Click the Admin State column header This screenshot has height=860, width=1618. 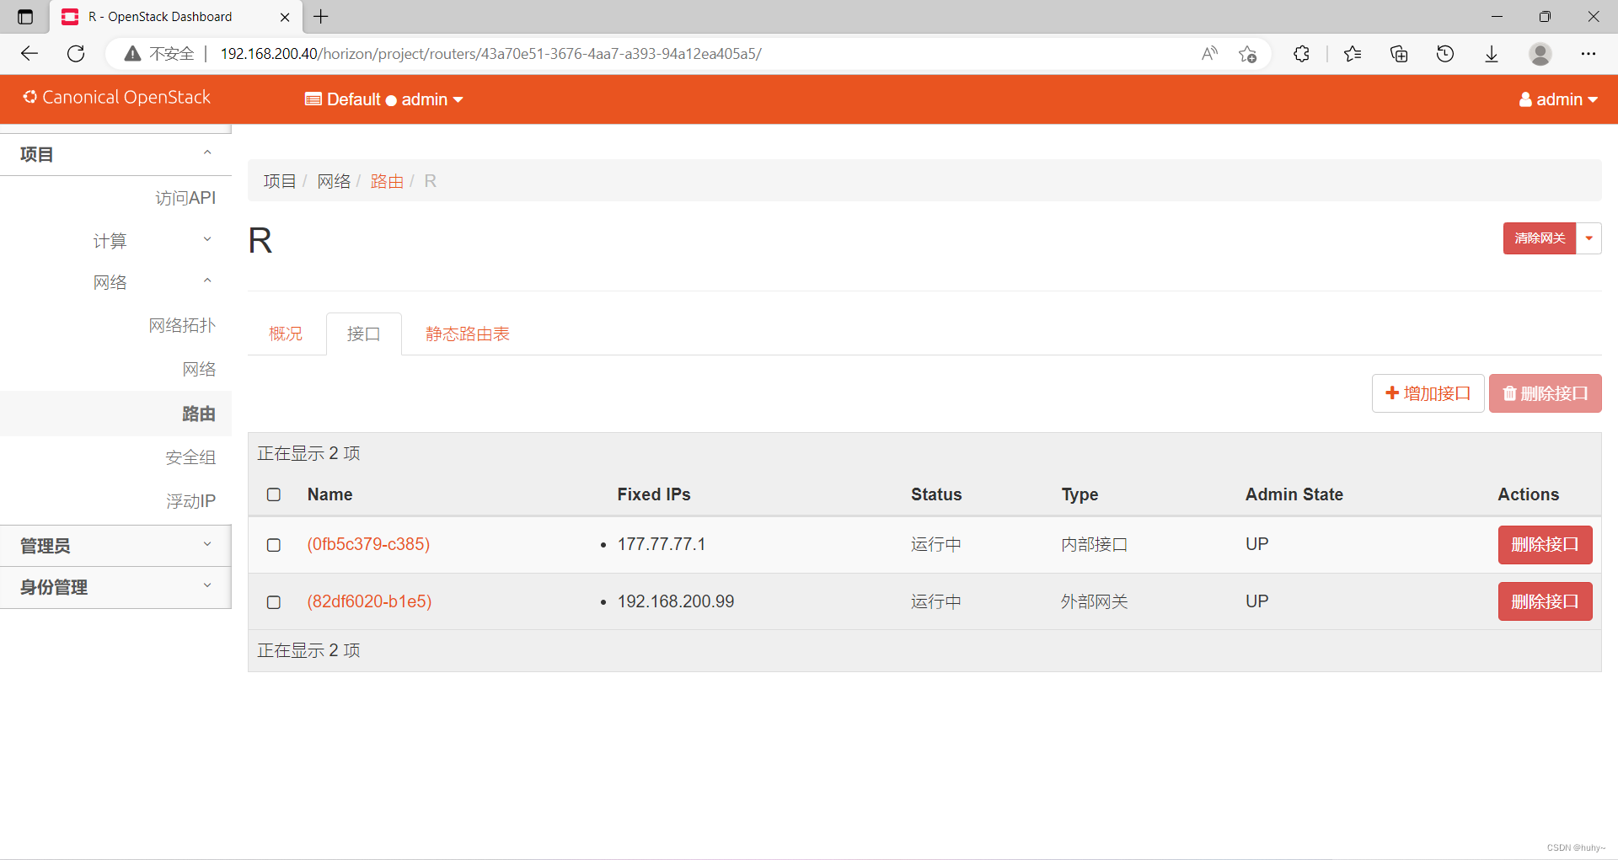(1294, 494)
